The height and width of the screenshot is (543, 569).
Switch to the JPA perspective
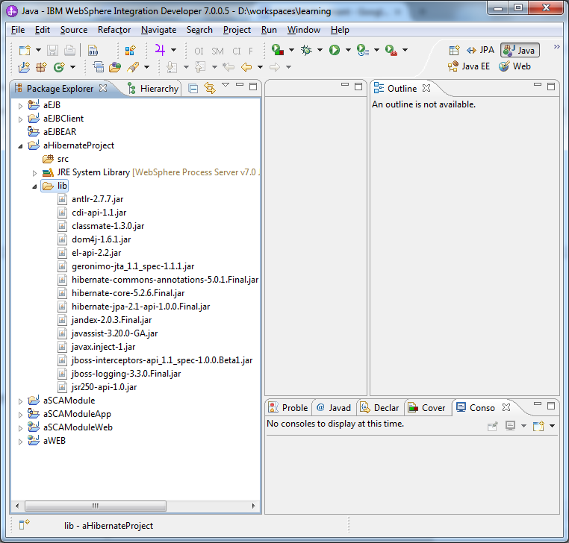click(x=480, y=50)
